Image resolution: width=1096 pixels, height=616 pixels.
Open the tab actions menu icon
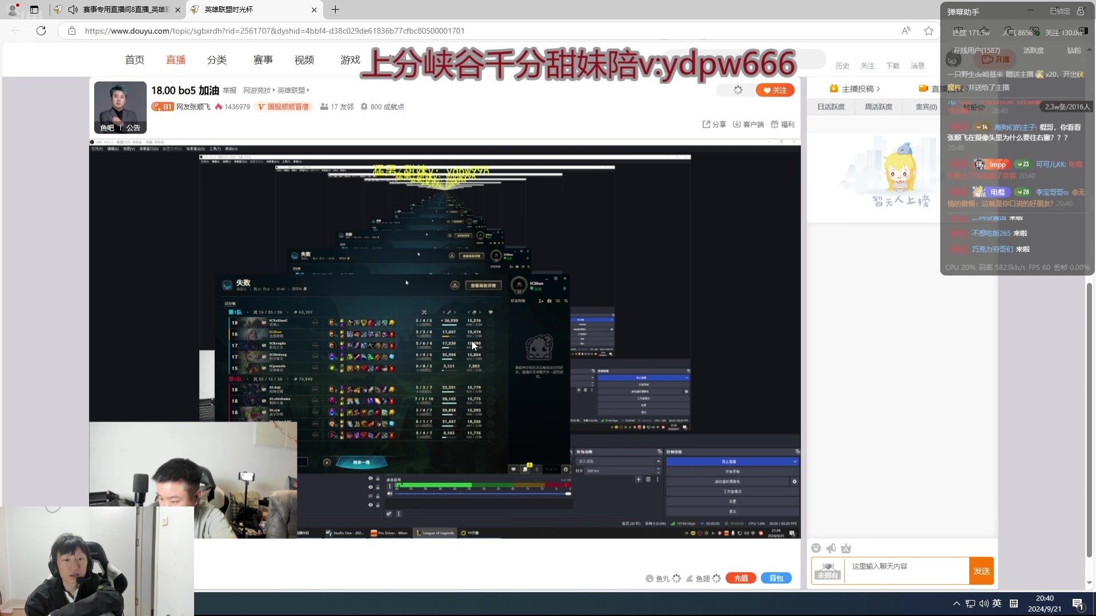point(34,10)
